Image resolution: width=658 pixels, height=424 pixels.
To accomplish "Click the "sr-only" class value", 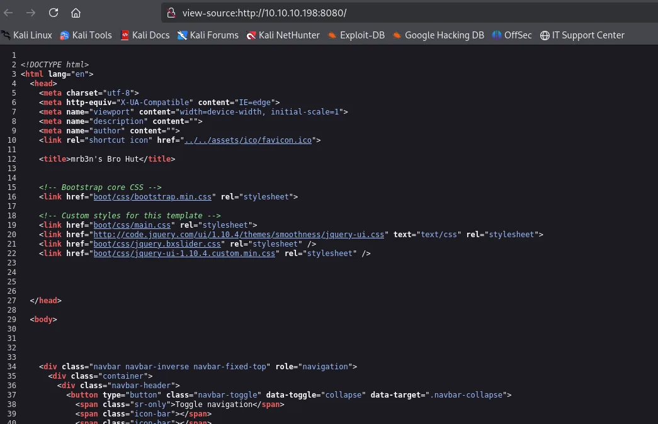I will pos(150,404).
